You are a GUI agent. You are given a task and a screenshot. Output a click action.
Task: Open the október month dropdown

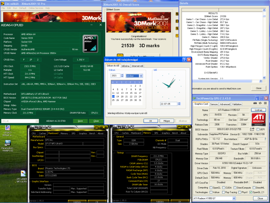(x=141, y=76)
